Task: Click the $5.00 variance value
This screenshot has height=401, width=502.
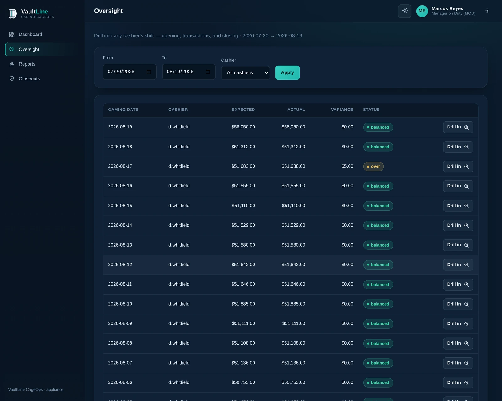Action: click(347, 166)
